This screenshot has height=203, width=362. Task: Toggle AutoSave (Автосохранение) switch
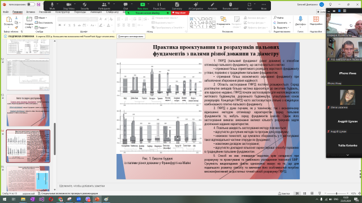pos(31,5)
